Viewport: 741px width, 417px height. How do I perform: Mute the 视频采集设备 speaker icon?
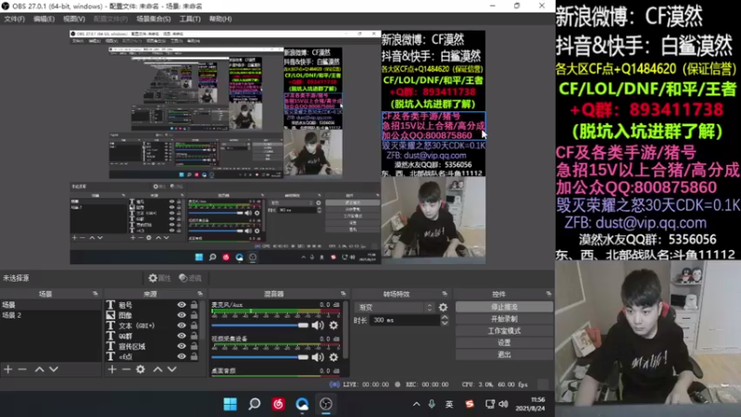[318, 358]
